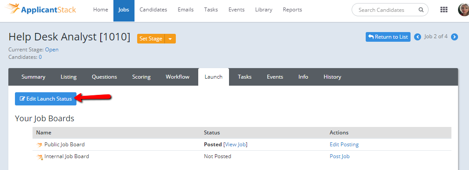Click the Public Job Board name

tap(64, 145)
